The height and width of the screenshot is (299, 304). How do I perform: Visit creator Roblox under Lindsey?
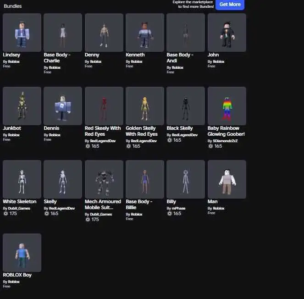click(14, 61)
